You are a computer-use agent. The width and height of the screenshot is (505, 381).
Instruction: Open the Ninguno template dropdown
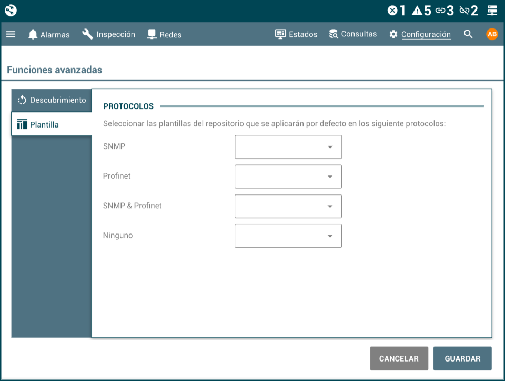click(288, 236)
